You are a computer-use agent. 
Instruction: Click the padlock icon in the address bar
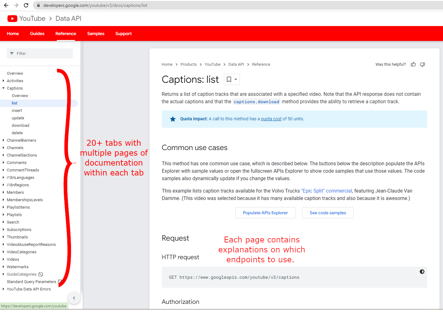(x=38, y=5)
